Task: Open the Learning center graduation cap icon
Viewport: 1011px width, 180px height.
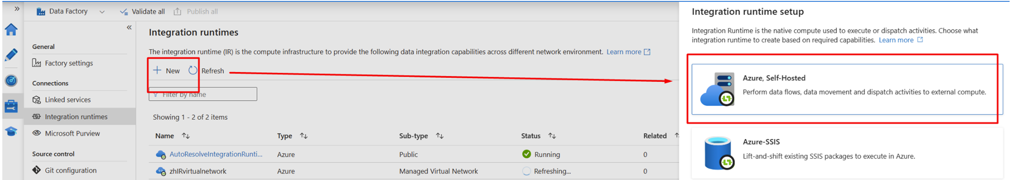Action: click(x=11, y=131)
